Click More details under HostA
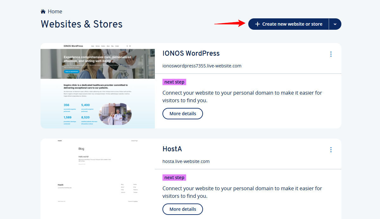380x219 pixels. coord(183,209)
